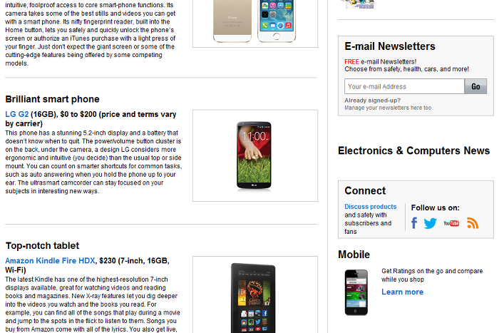
Task: Click Manage your newsletters here too
Action: (x=389, y=108)
